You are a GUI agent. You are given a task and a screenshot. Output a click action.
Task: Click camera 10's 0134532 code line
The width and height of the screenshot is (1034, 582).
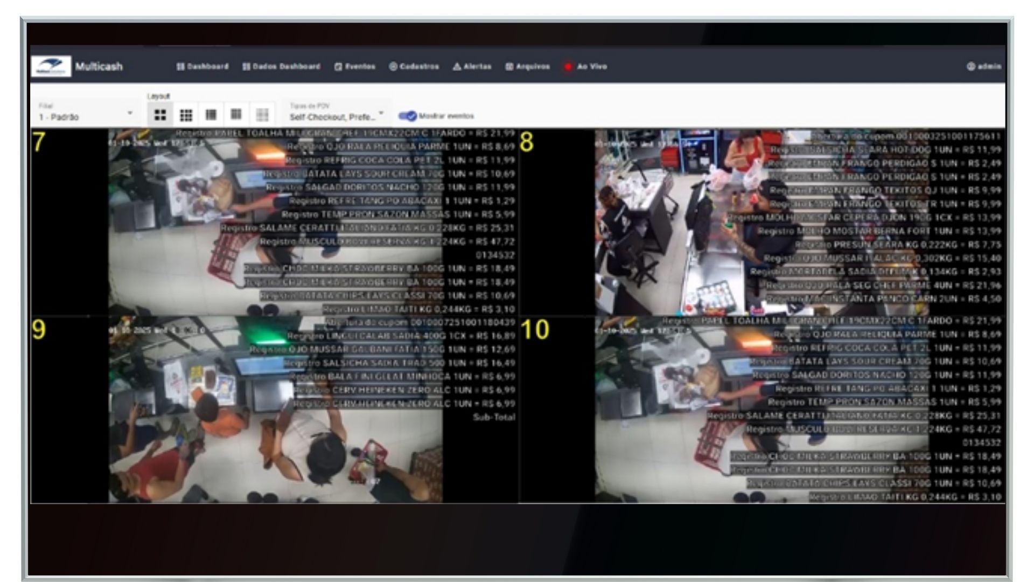(982, 442)
